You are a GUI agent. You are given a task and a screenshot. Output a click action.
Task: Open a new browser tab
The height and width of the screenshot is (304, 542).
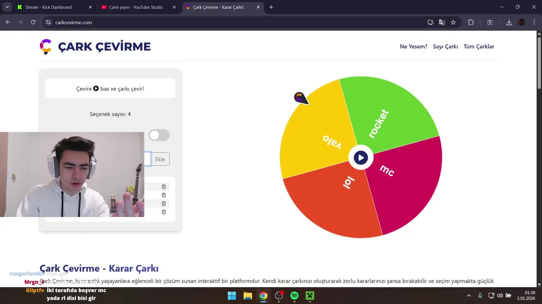coord(271,7)
